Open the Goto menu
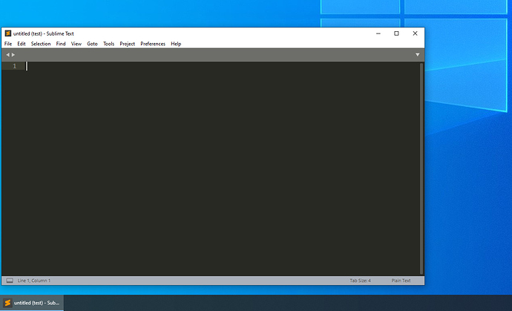The width and height of the screenshot is (512, 311). coord(92,44)
